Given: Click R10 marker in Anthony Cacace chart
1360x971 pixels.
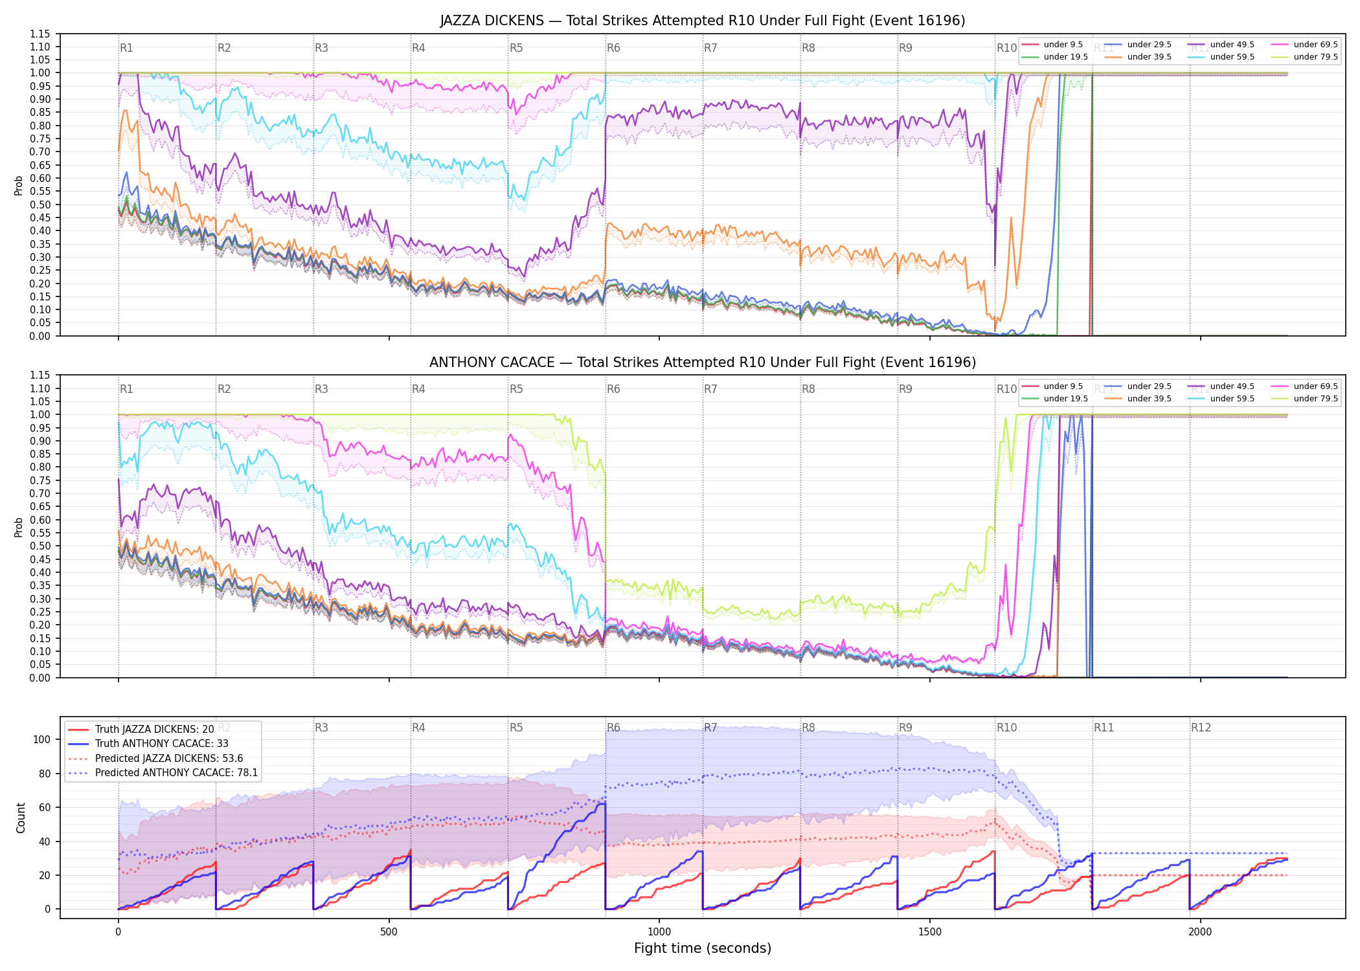Looking at the screenshot, I should point(1006,389).
